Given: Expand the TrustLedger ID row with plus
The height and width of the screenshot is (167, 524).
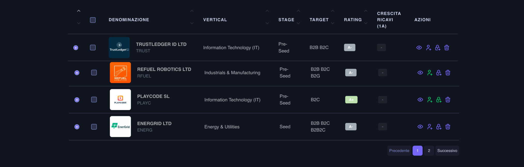Looking at the screenshot, I should pos(76,48).
